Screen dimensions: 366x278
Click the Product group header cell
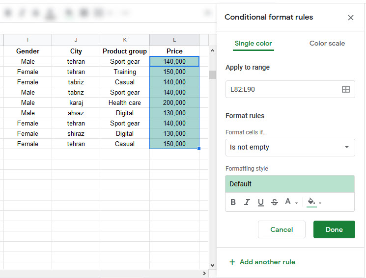tap(125, 51)
